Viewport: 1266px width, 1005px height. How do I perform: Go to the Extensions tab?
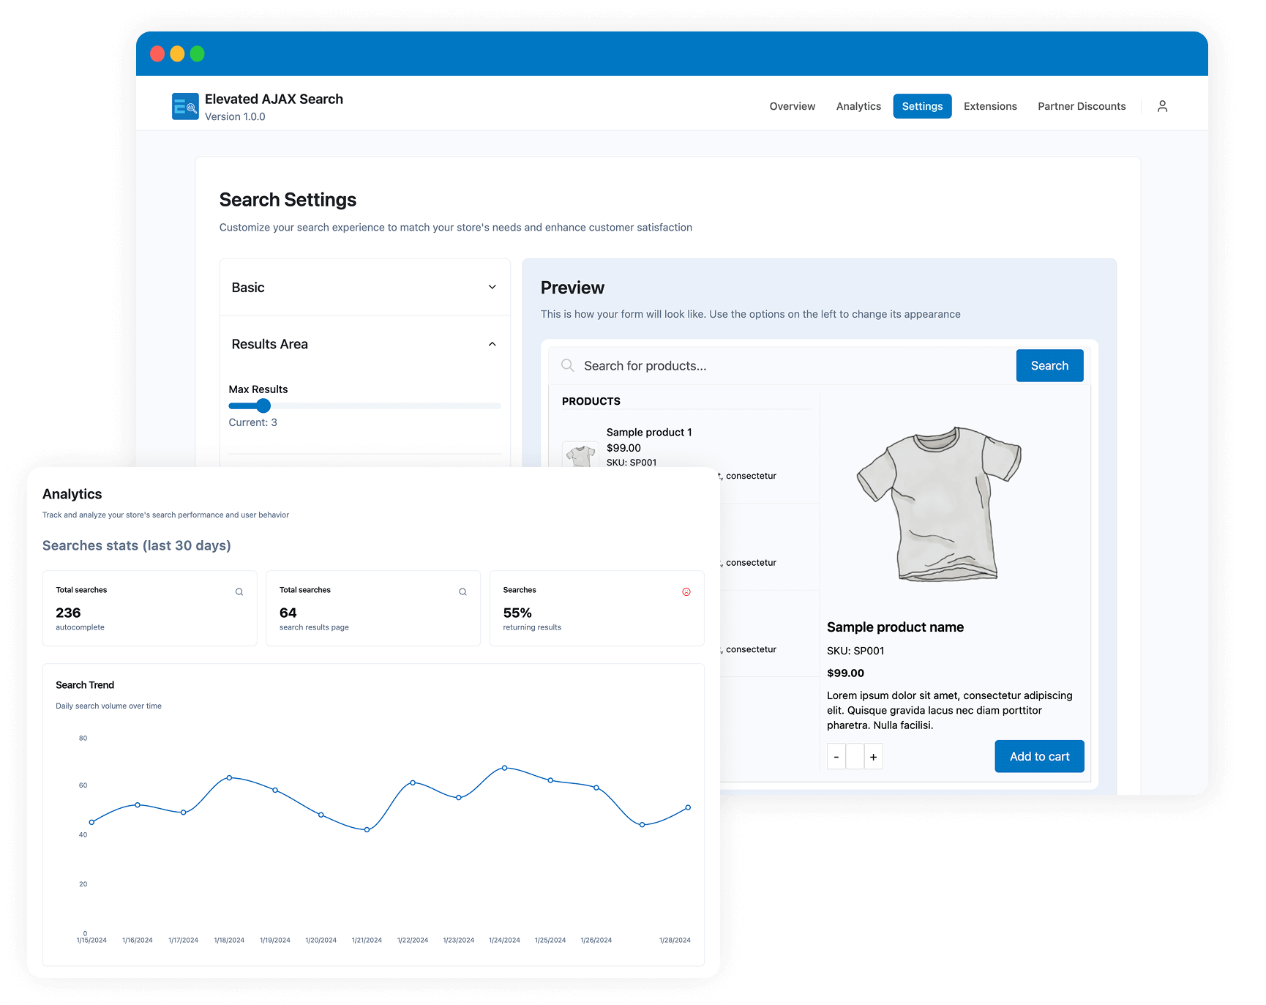[990, 106]
